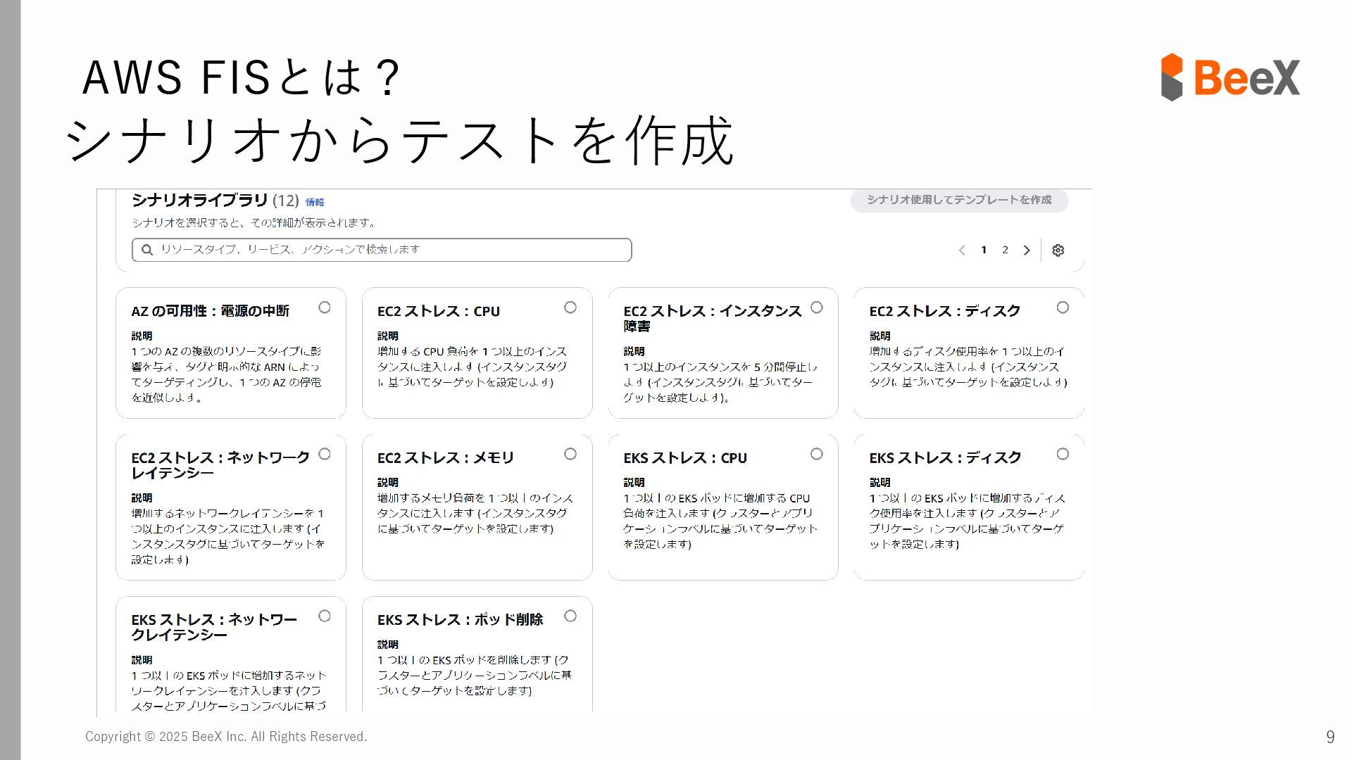The height and width of the screenshot is (760, 1352).
Task: Click the BeeX logo
Action: click(1230, 77)
